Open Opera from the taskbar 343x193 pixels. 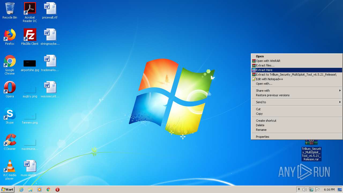[57, 190]
